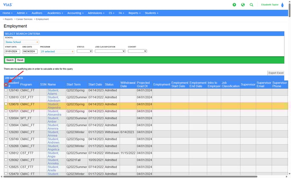Open the Student, Adams name link
The image size is (291, 178).
click(x=53, y=92)
